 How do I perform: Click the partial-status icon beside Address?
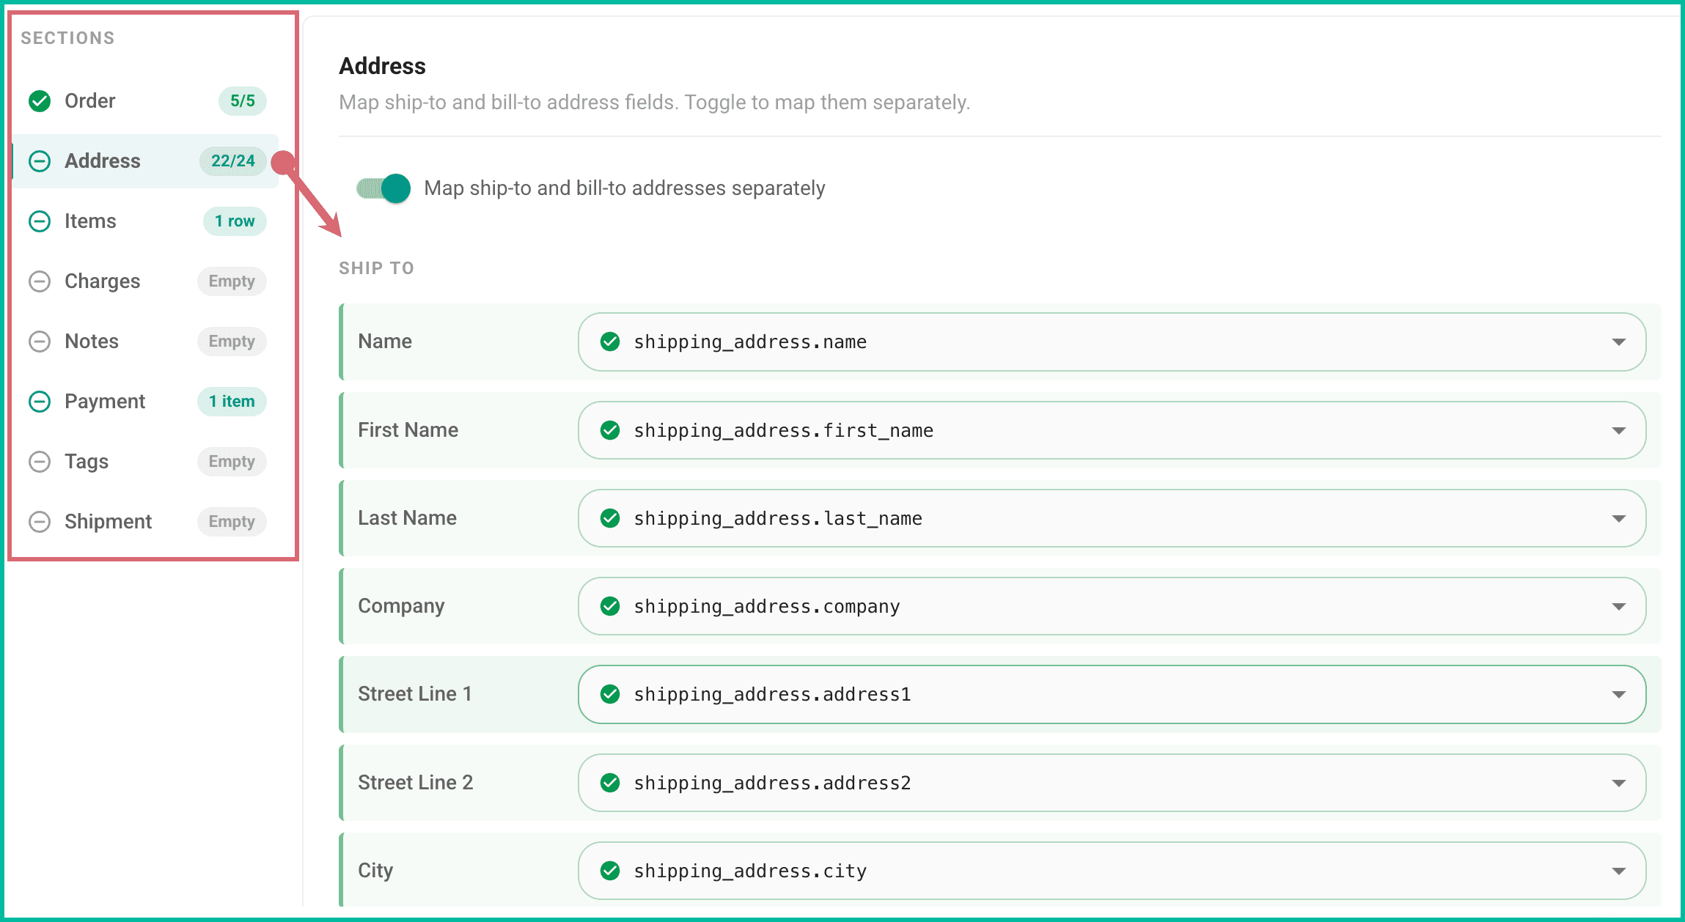coord(40,161)
